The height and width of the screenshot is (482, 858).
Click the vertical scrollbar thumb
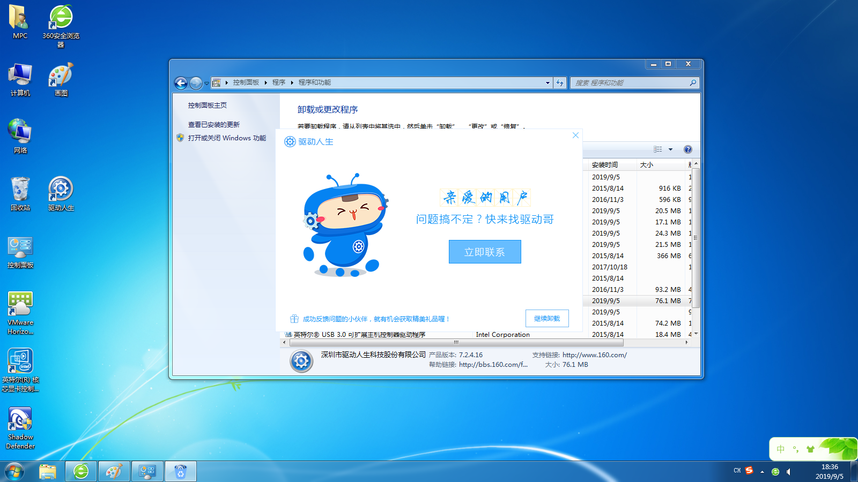[x=696, y=238]
